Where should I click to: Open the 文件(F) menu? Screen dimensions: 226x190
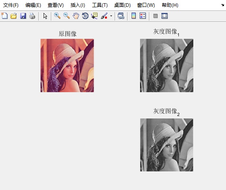[11, 5]
